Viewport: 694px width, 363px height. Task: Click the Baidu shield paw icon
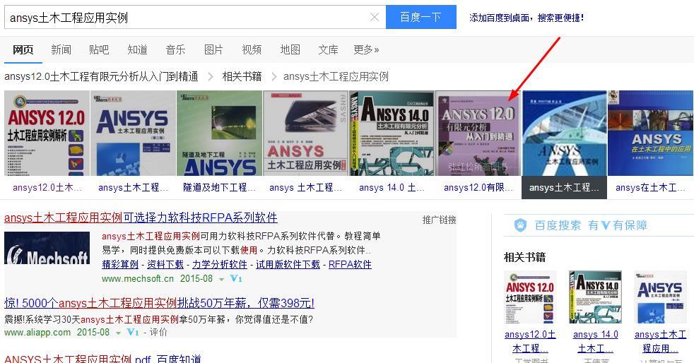point(520,225)
